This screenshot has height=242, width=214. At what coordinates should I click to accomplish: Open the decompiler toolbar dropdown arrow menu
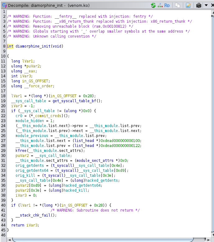(x=206, y=5)
